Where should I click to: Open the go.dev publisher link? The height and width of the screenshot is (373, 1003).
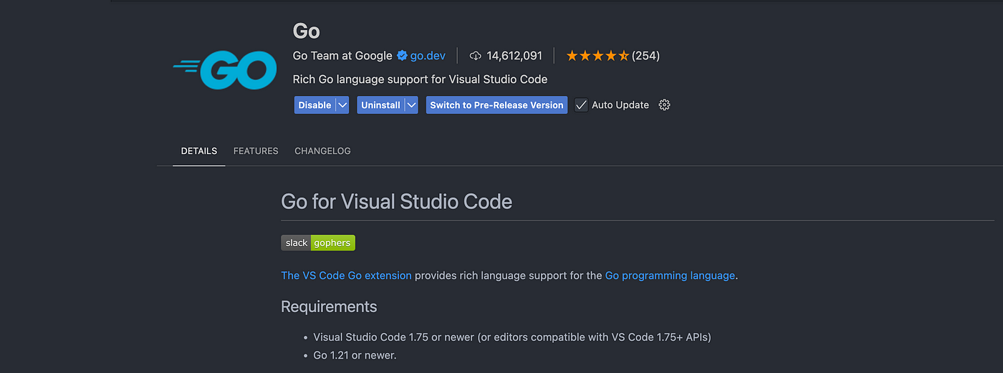click(428, 56)
